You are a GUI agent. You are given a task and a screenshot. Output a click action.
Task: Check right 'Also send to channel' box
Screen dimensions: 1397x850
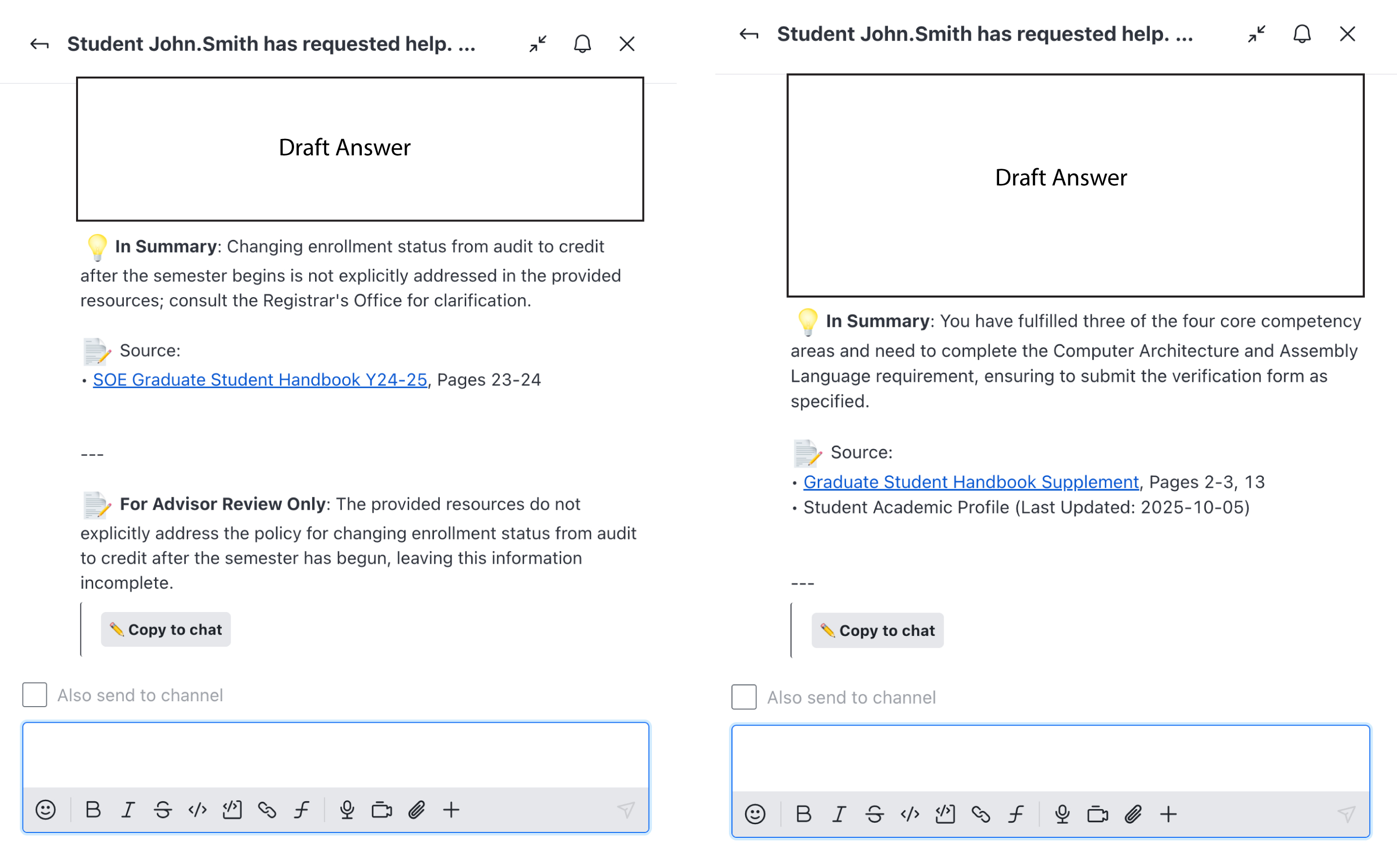(x=744, y=697)
